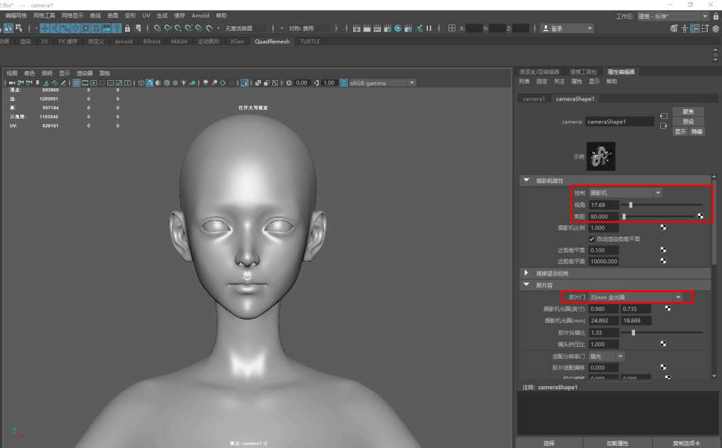The width and height of the screenshot is (722, 448).
Task: Expand the 视锥显示控件 section
Action: point(526,274)
